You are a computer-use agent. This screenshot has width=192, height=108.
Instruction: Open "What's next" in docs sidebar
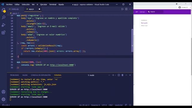[144, 25]
